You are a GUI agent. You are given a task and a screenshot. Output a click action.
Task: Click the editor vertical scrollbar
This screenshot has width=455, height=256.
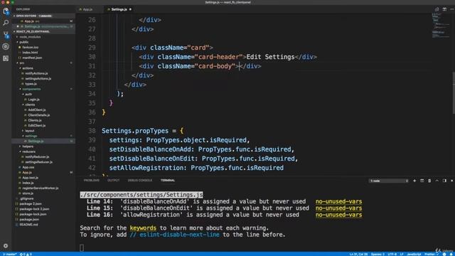click(454, 93)
